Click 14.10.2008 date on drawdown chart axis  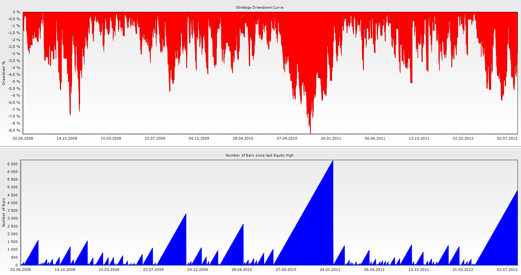point(67,138)
